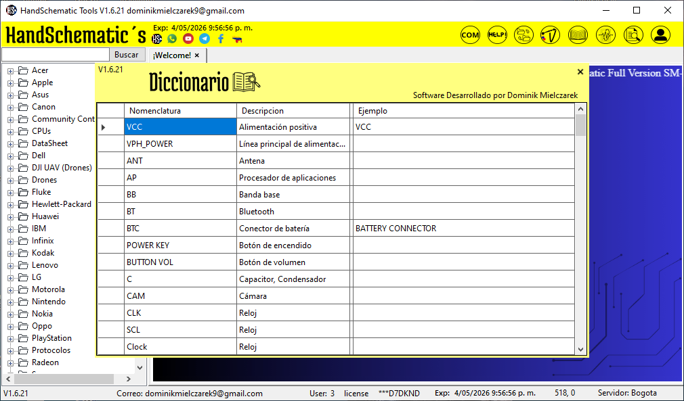Click the LG folder icon

(23, 277)
